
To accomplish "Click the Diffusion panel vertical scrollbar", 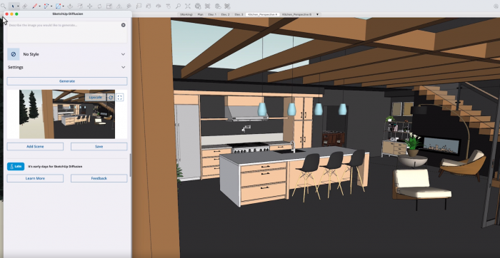I will point(130,165).
